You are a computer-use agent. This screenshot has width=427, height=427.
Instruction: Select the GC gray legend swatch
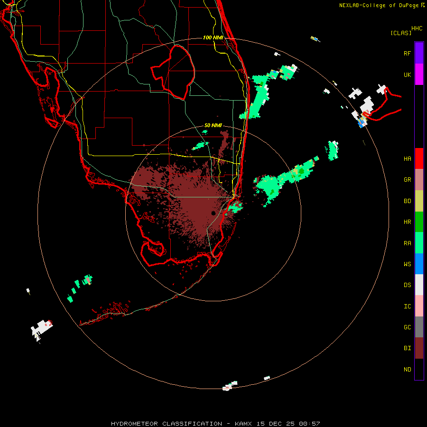tap(419, 327)
